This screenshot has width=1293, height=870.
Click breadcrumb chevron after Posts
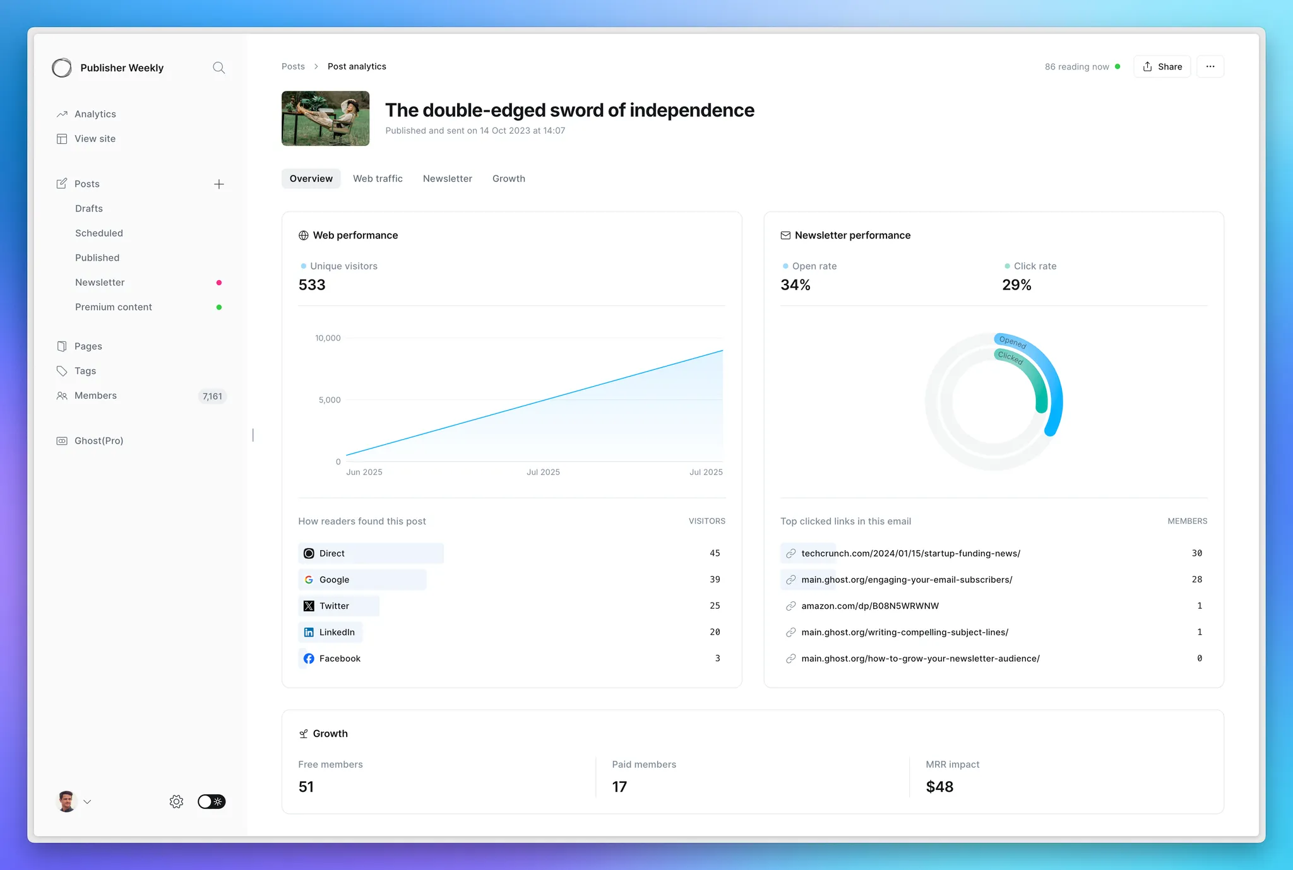[316, 66]
